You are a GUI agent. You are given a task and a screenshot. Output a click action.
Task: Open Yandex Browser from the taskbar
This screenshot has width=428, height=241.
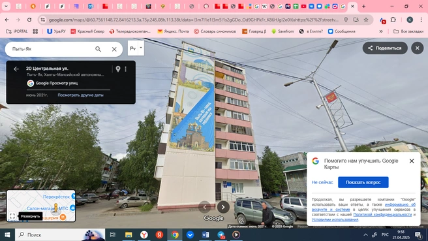(144, 234)
